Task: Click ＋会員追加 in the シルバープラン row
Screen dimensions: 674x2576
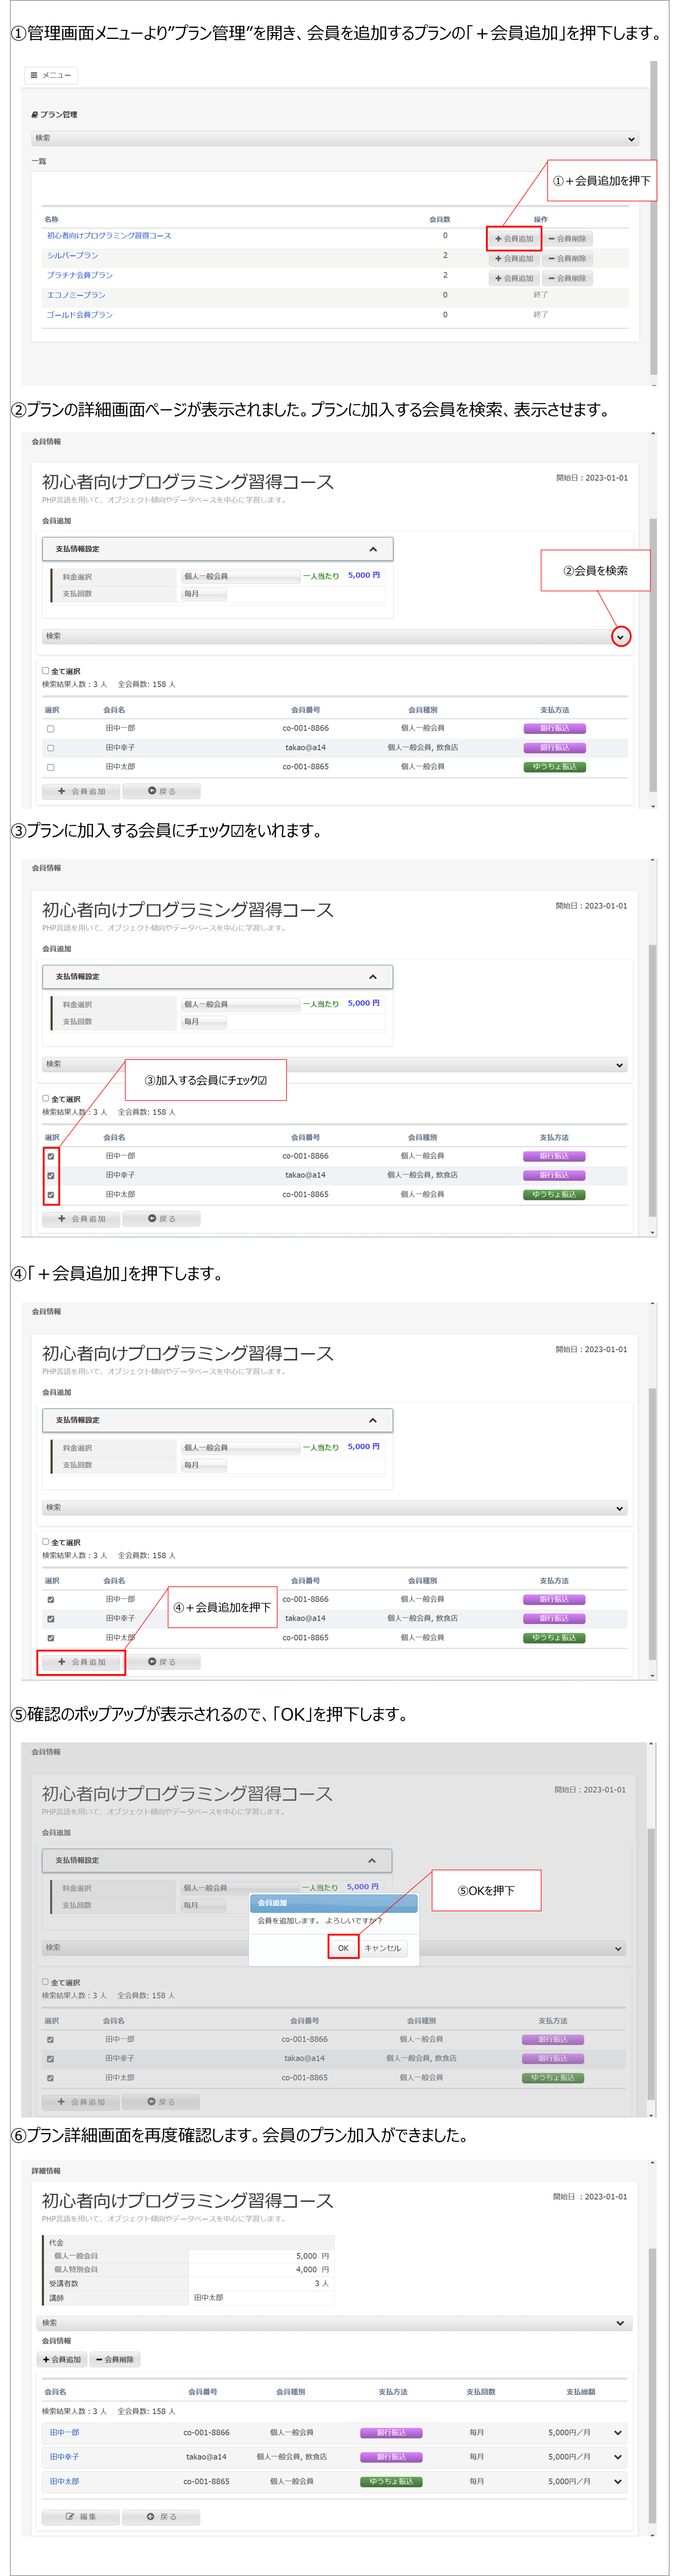Action: point(514,259)
